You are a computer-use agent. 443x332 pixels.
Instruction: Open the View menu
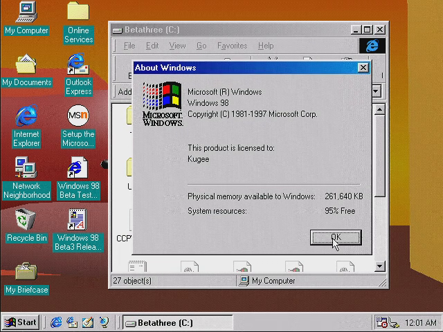(177, 46)
